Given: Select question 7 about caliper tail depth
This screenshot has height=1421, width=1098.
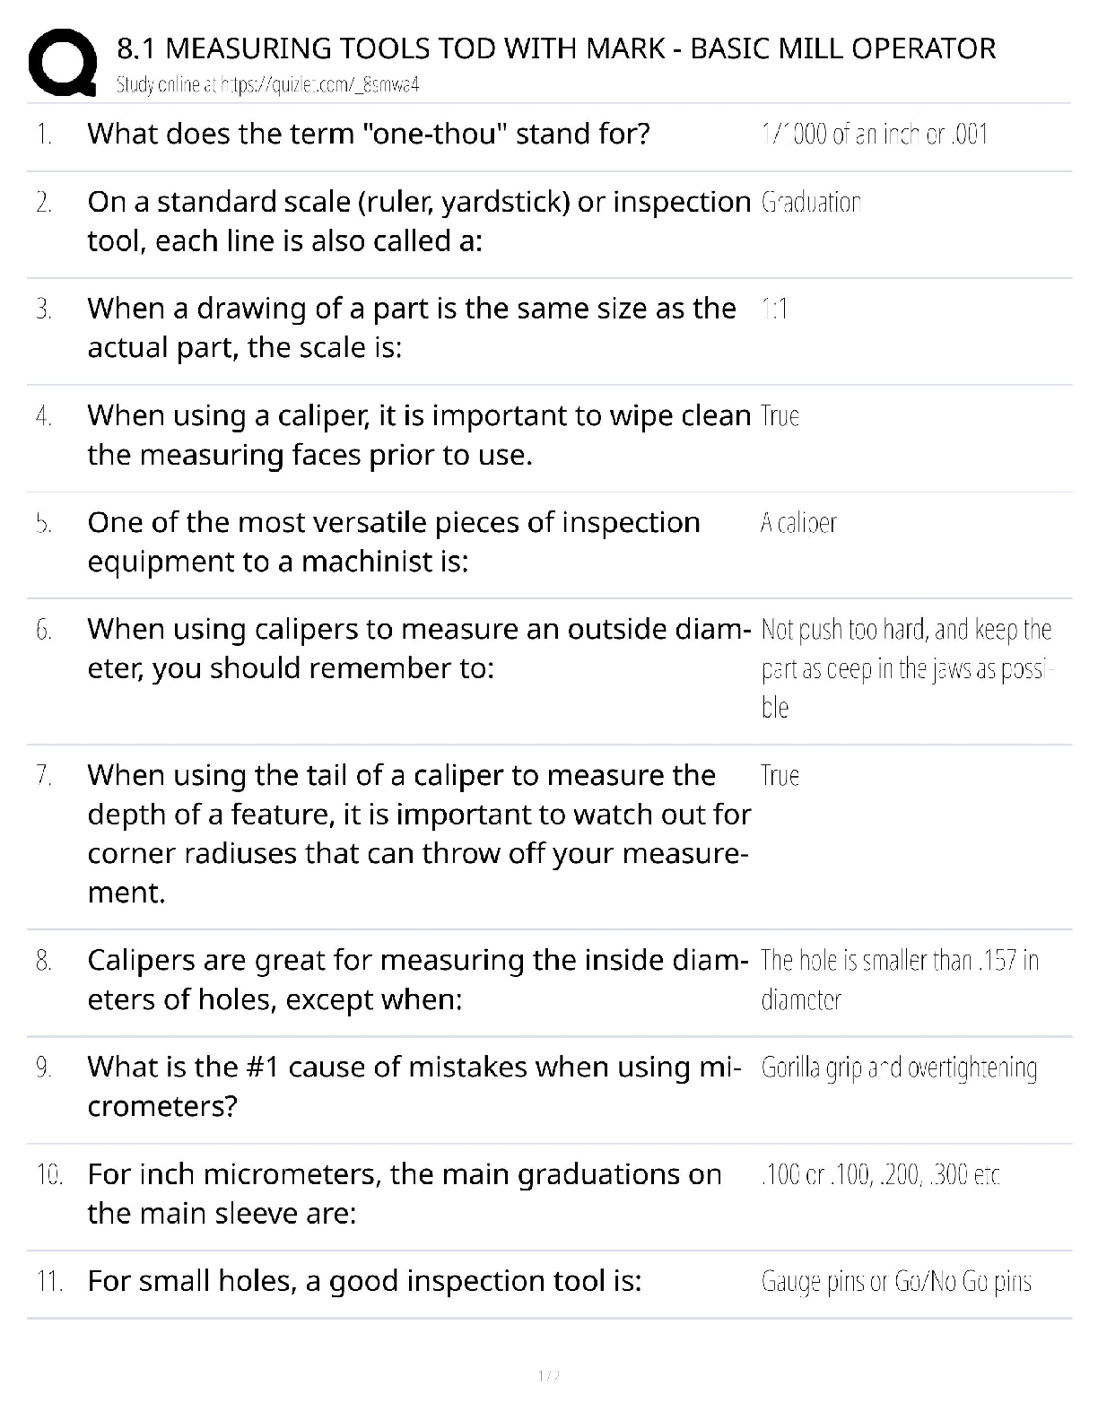Looking at the screenshot, I should point(418,833).
